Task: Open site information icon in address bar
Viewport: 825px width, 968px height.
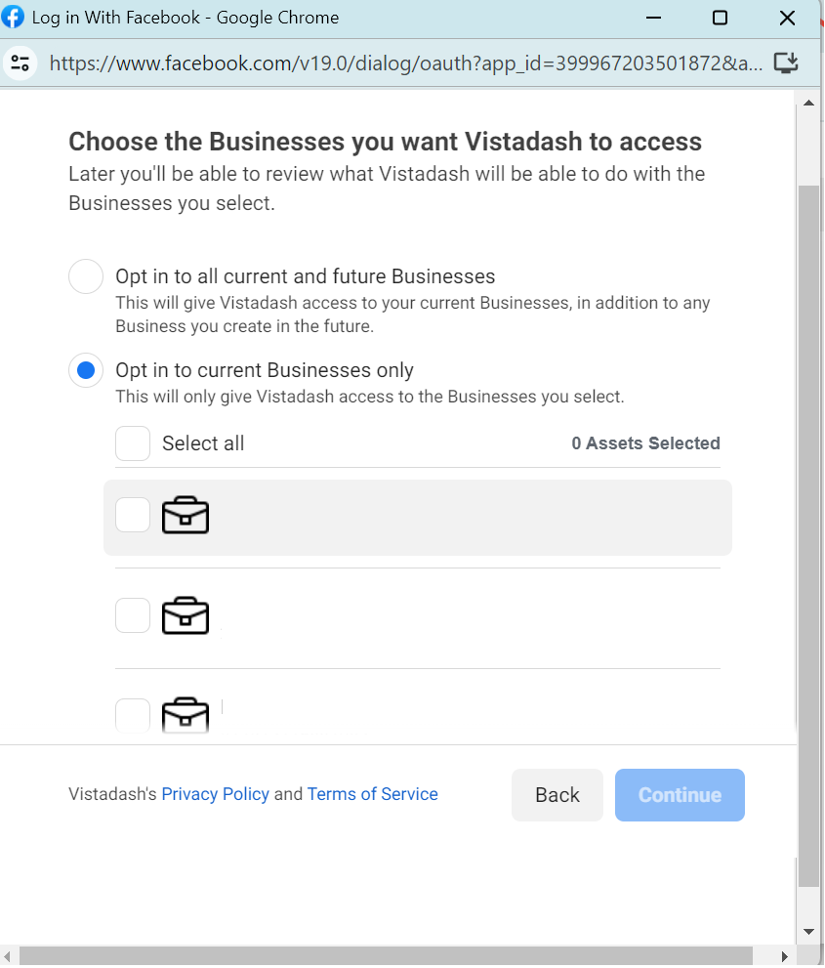Action: point(21,63)
